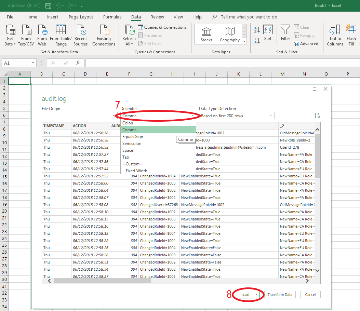360x311 pixels.
Task: Switch to the Formulas ribbon tab
Action: (x=112, y=17)
